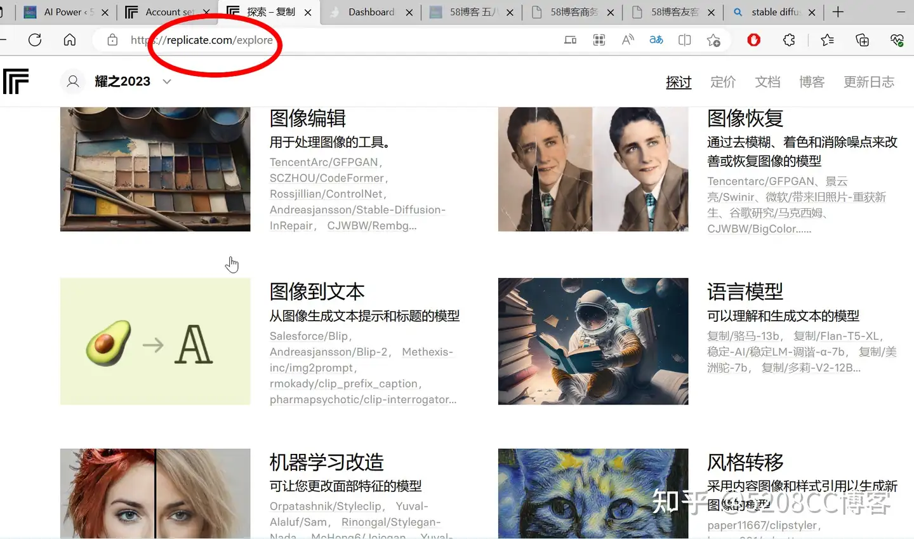Viewport: 914px width, 539px height.
Task: Open the 图像编辑 collection heading
Action: point(308,118)
